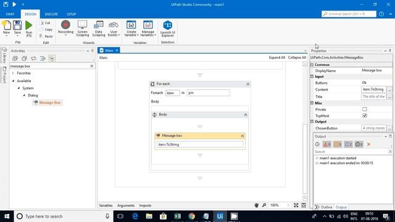Switch to the START tab

[x=10, y=14]
